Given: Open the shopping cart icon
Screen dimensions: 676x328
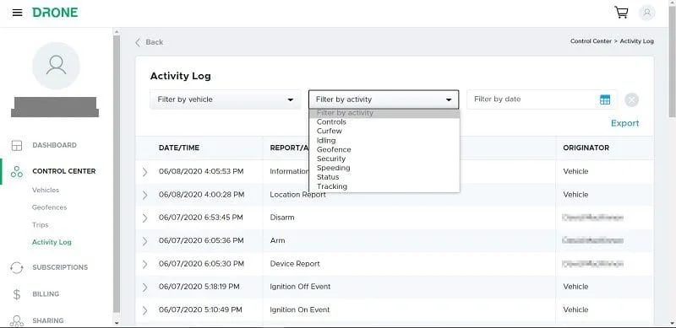Looking at the screenshot, I should [x=621, y=13].
